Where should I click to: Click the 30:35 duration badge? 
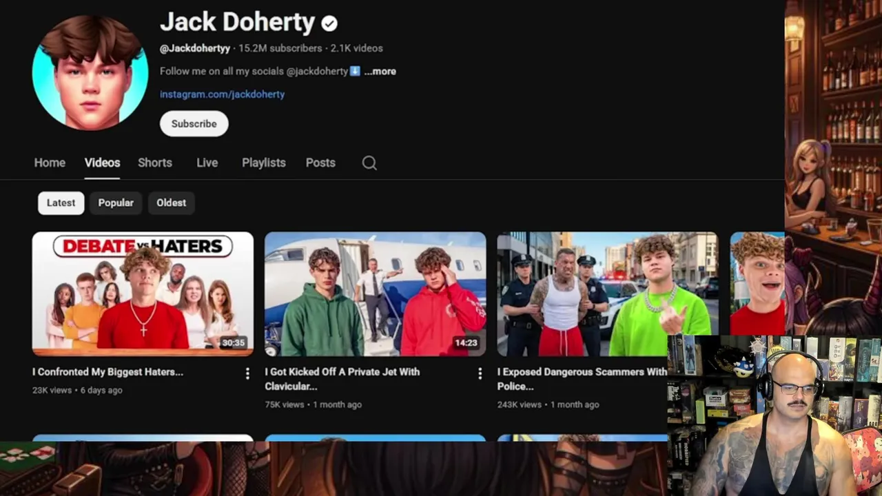233,342
